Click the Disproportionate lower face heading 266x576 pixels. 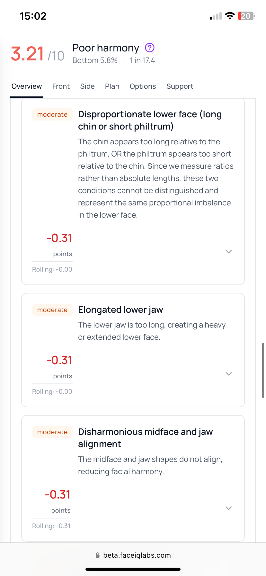(x=150, y=120)
